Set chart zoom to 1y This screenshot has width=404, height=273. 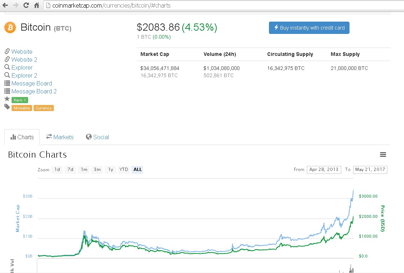(110, 169)
